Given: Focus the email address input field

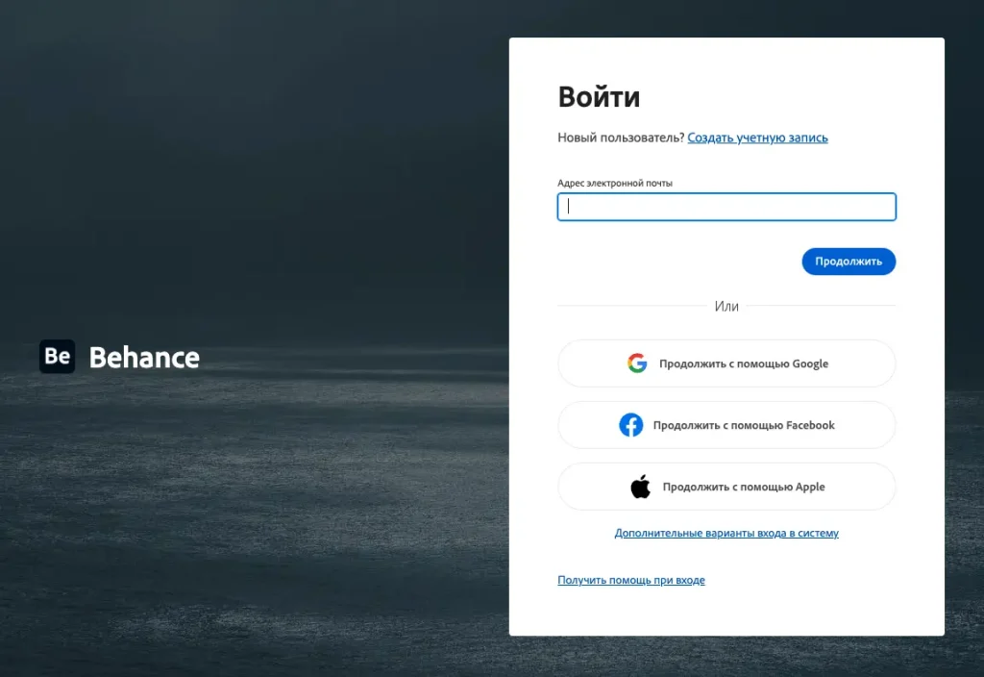Looking at the screenshot, I should [x=726, y=207].
